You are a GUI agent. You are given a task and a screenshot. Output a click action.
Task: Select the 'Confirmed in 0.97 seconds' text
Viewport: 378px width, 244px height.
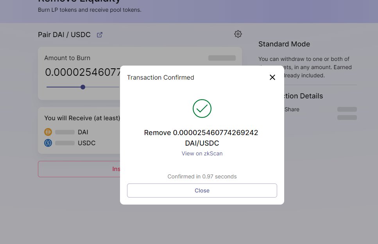tap(202, 176)
